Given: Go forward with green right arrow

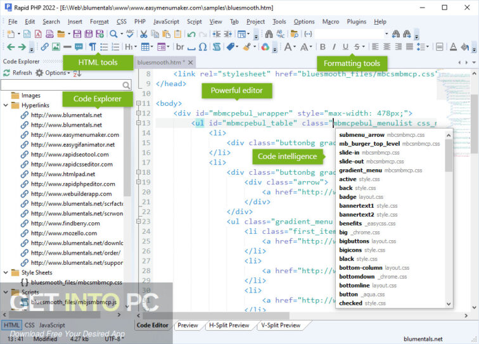Looking at the screenshot, I should [x=22, y=47].
